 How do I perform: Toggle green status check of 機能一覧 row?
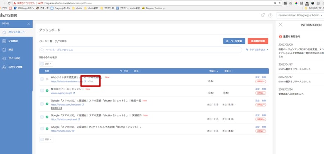tap(47, 104)
